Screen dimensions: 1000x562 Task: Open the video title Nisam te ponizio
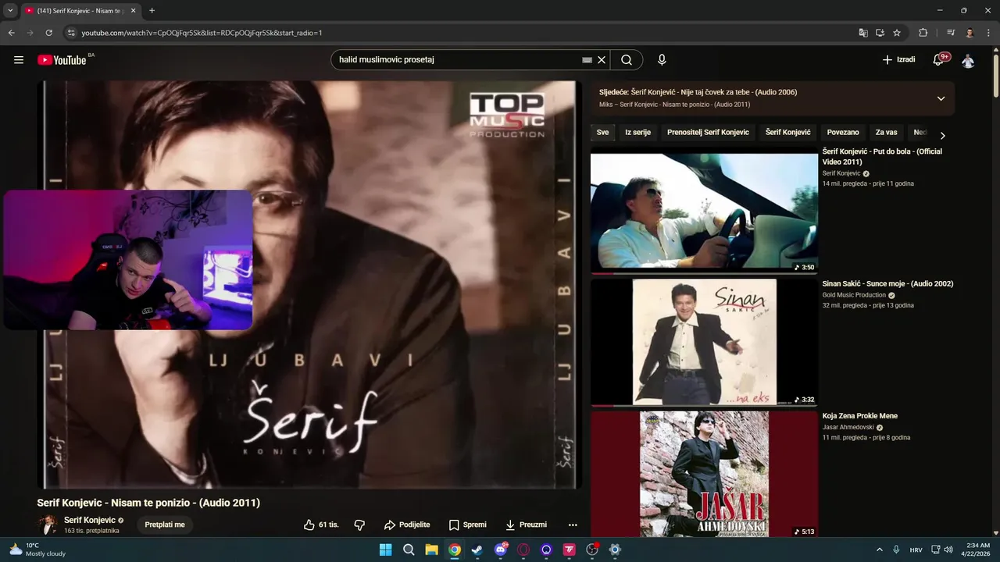[148, 503]
